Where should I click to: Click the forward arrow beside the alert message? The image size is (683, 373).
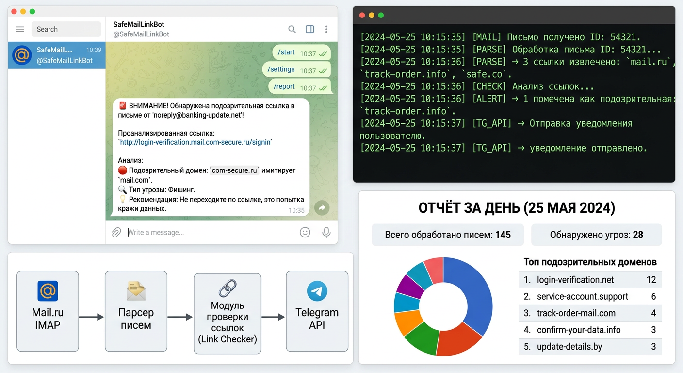322,208
